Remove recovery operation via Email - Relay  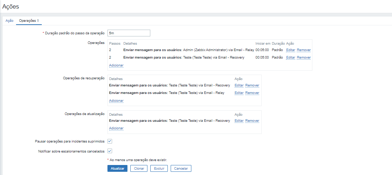coord(252,93)
